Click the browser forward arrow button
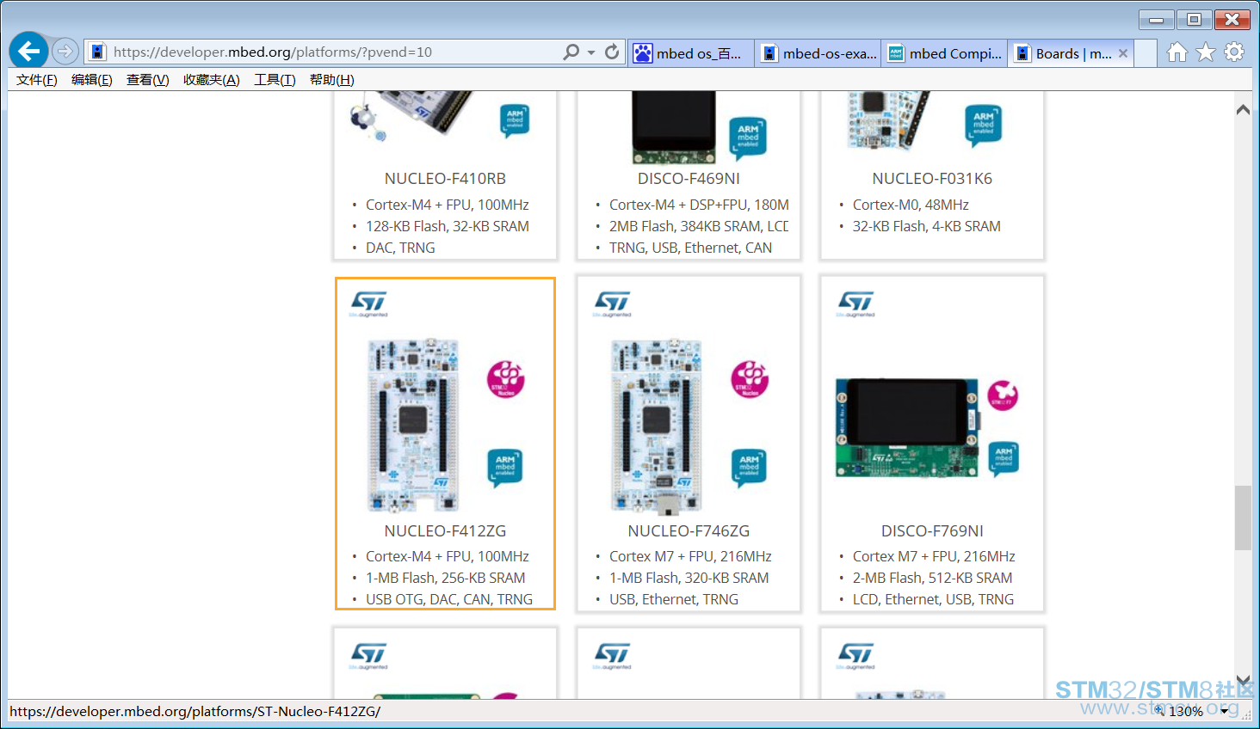This screenshot has width=1260, height=729. click(x=65, y=52)
